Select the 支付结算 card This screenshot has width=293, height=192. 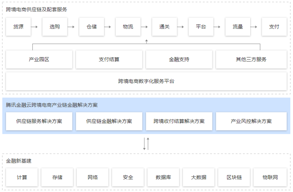(109, 59)
